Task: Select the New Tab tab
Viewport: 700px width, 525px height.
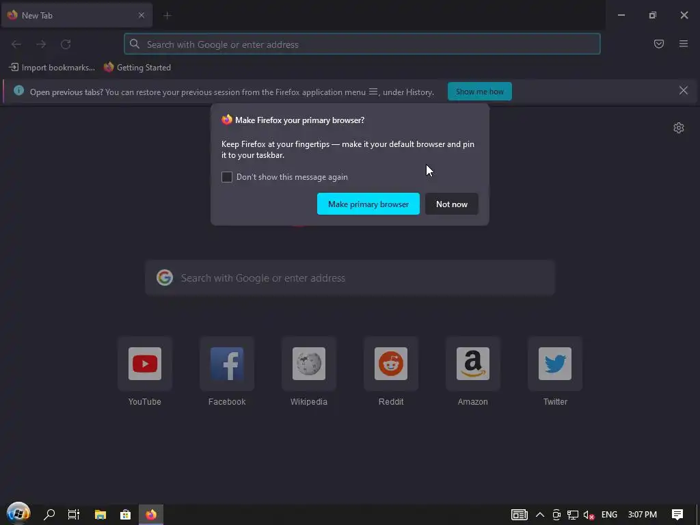Action: click(77, 15)
